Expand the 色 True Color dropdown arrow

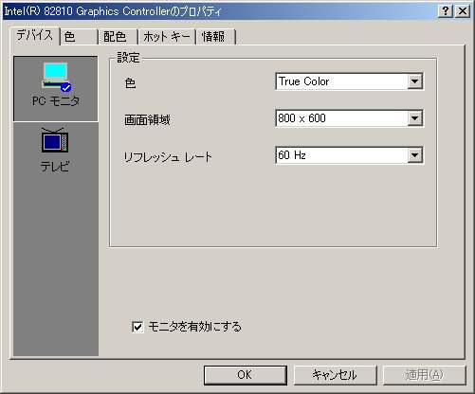(x=414, y=81)
